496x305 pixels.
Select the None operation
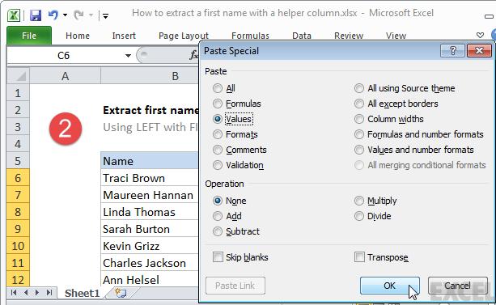[218, 201]
